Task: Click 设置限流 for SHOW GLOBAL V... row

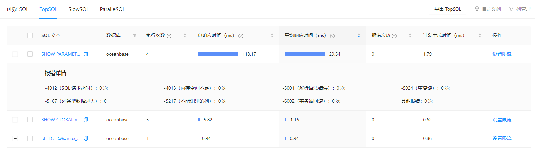Action: (x=502, y=120)
